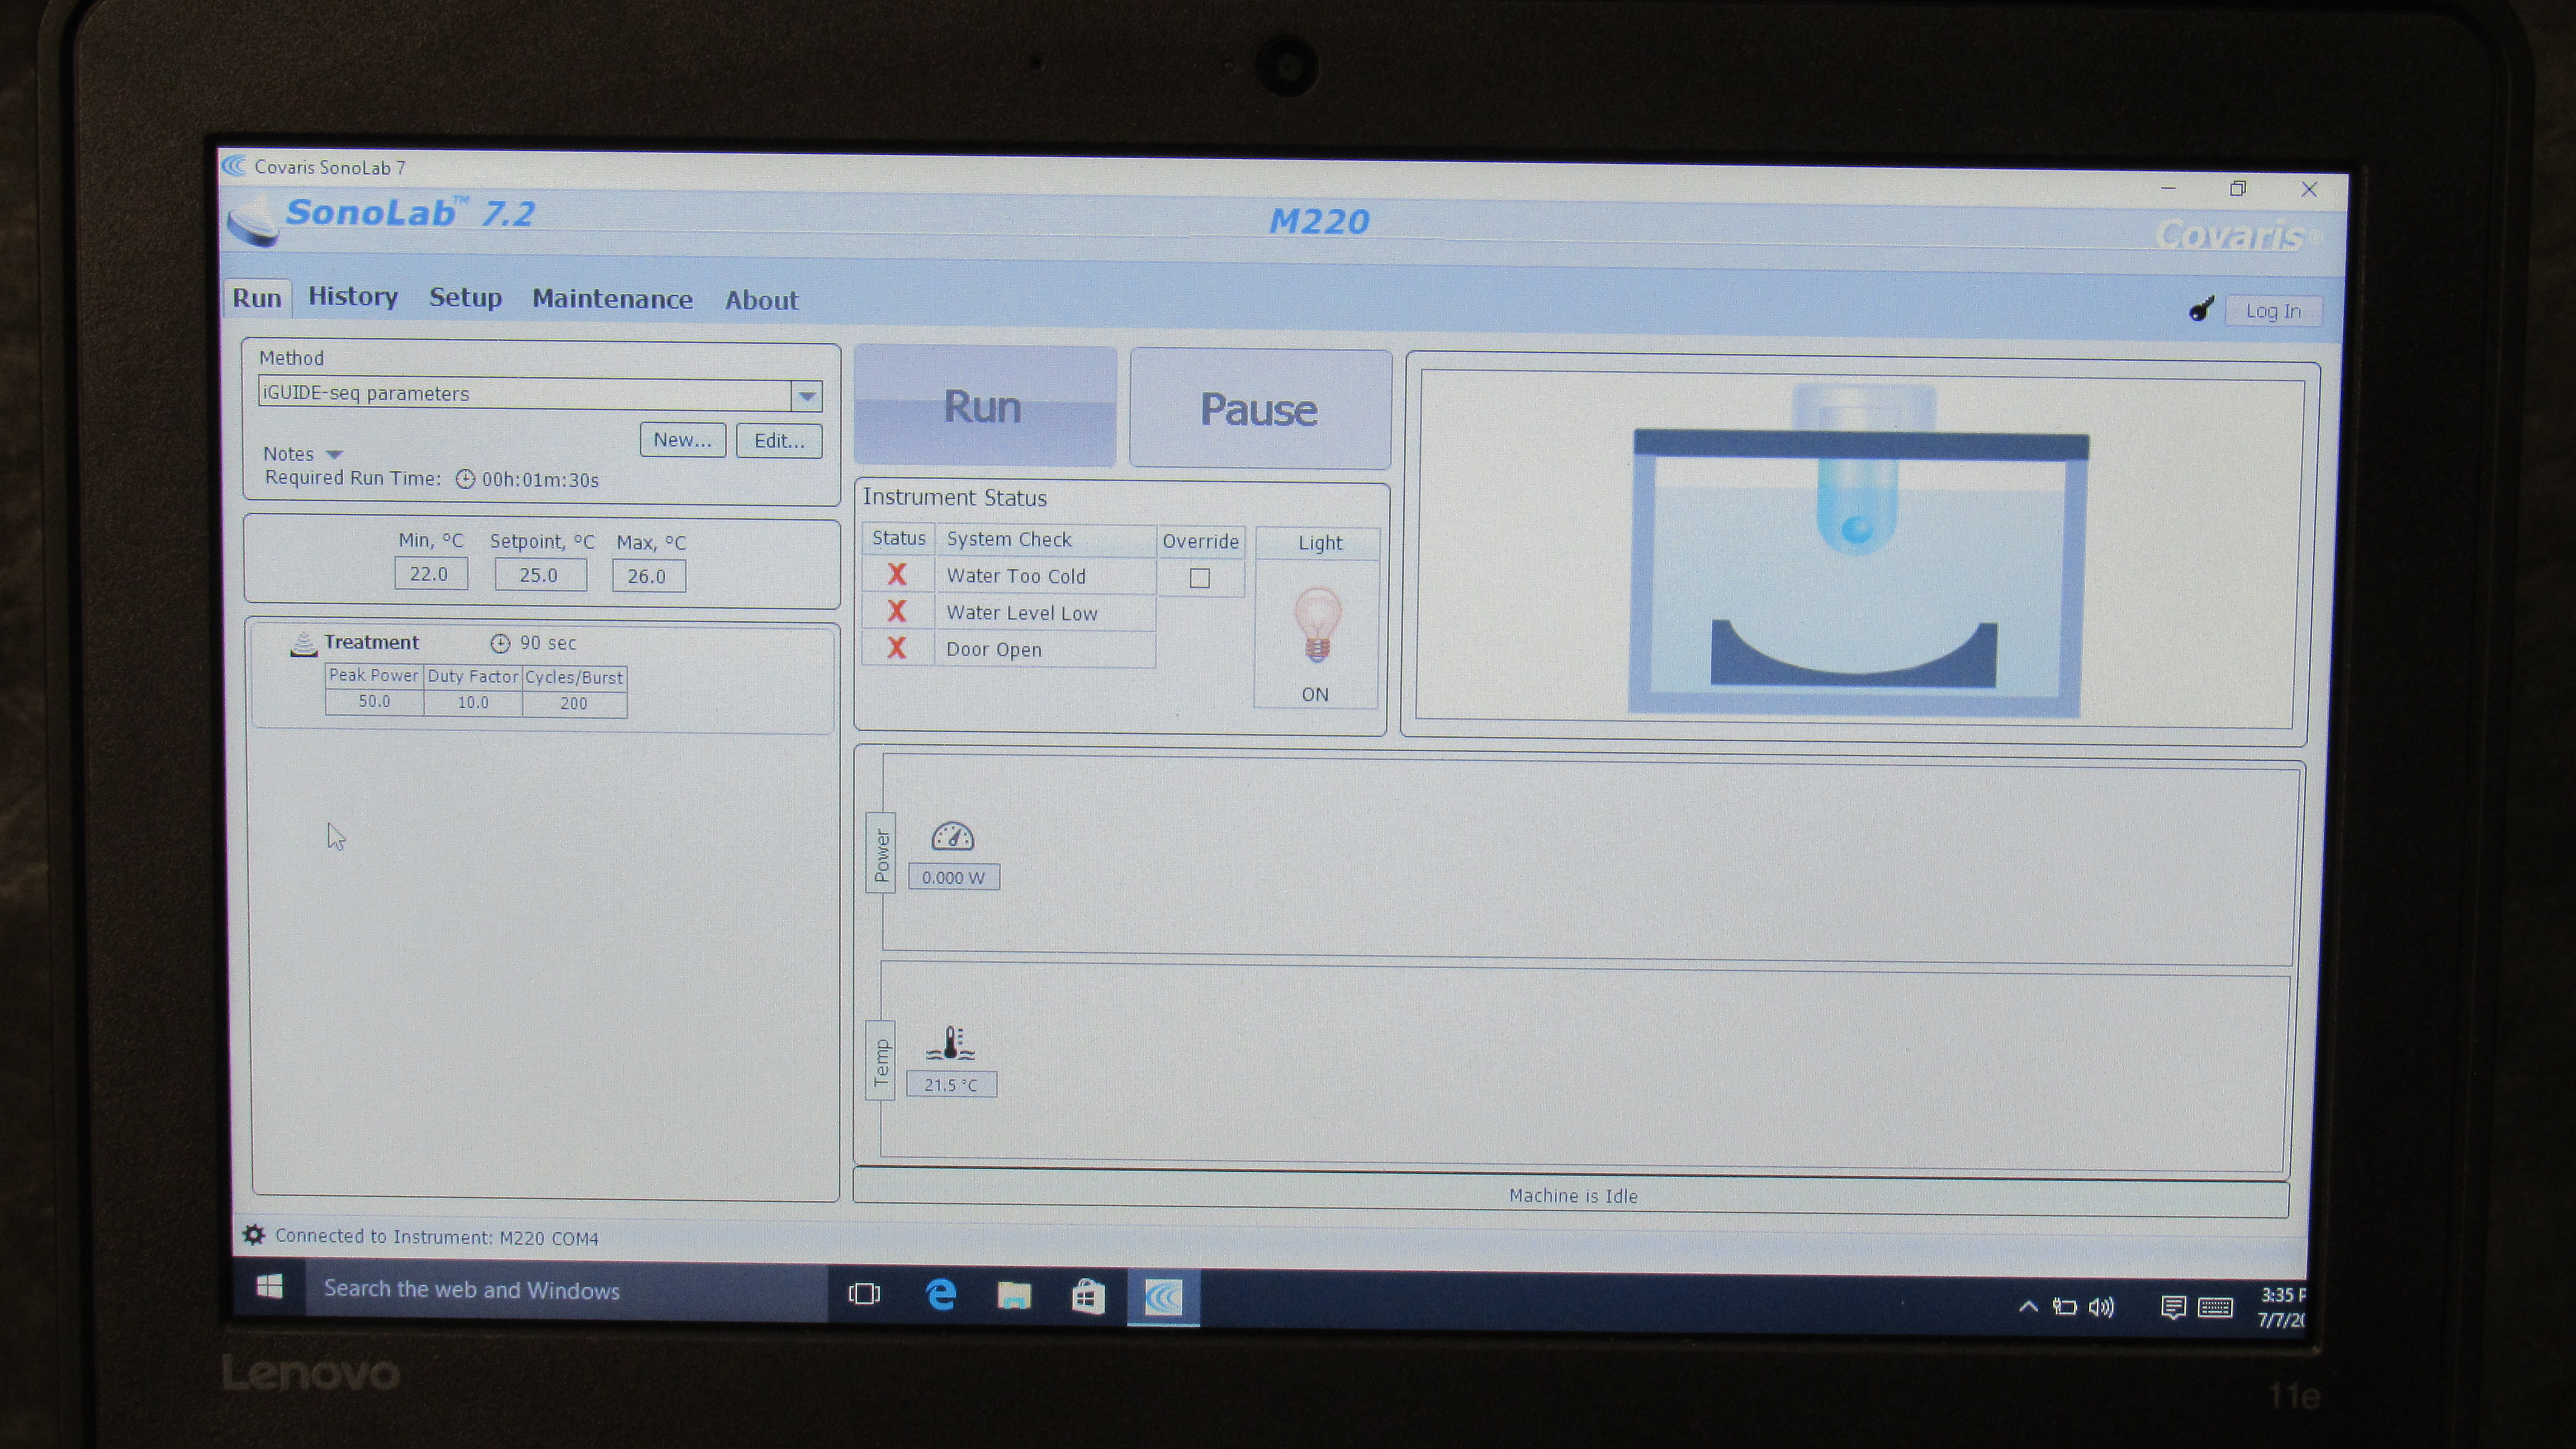Screen dimensions: 2576x1449
Task: Click Cycles/Burst value 200
Action: [x=574, y=704]
